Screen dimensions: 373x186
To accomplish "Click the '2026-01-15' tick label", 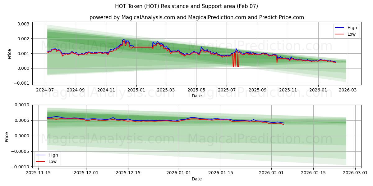I will (x=221, y=173).
